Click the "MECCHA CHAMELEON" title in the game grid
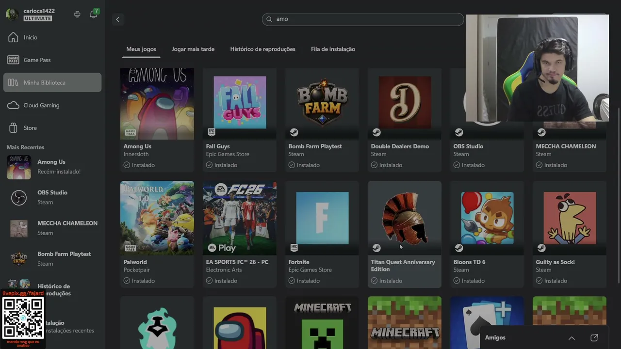 click(566, 146)
